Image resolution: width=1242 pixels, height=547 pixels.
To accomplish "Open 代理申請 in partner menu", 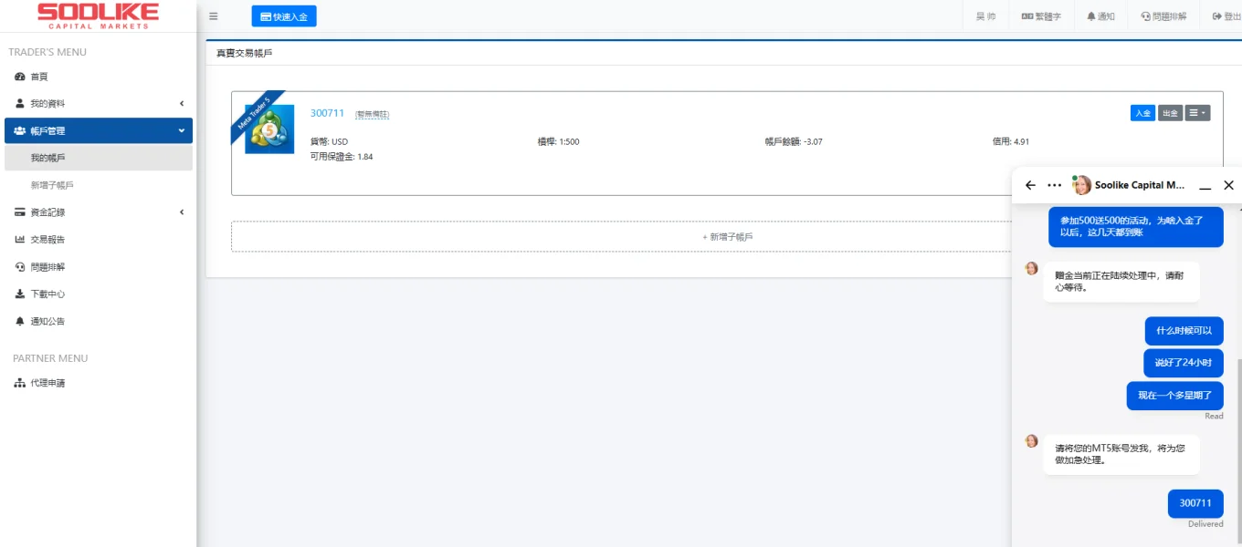I will (47, 383).
